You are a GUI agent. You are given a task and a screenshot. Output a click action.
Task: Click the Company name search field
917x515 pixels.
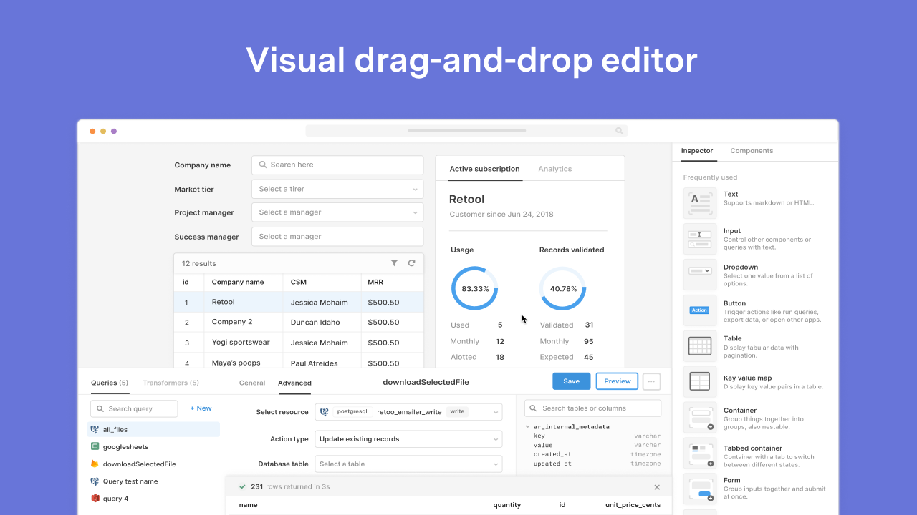coord(337,165)
